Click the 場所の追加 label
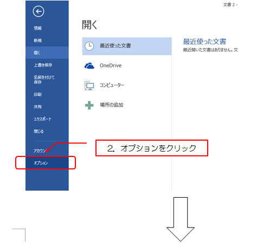Viewport: 263px width, 246px height. pos(112,105)
